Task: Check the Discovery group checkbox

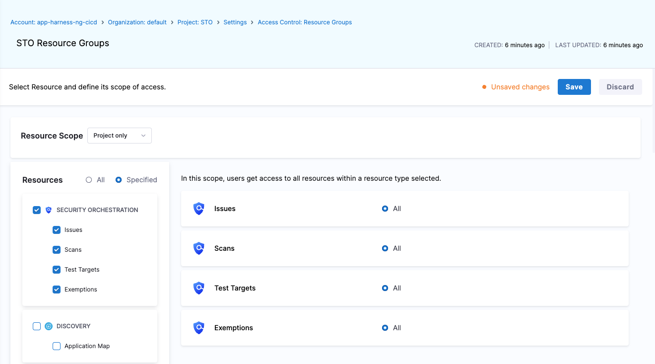Action: click(x=37, y=326)
